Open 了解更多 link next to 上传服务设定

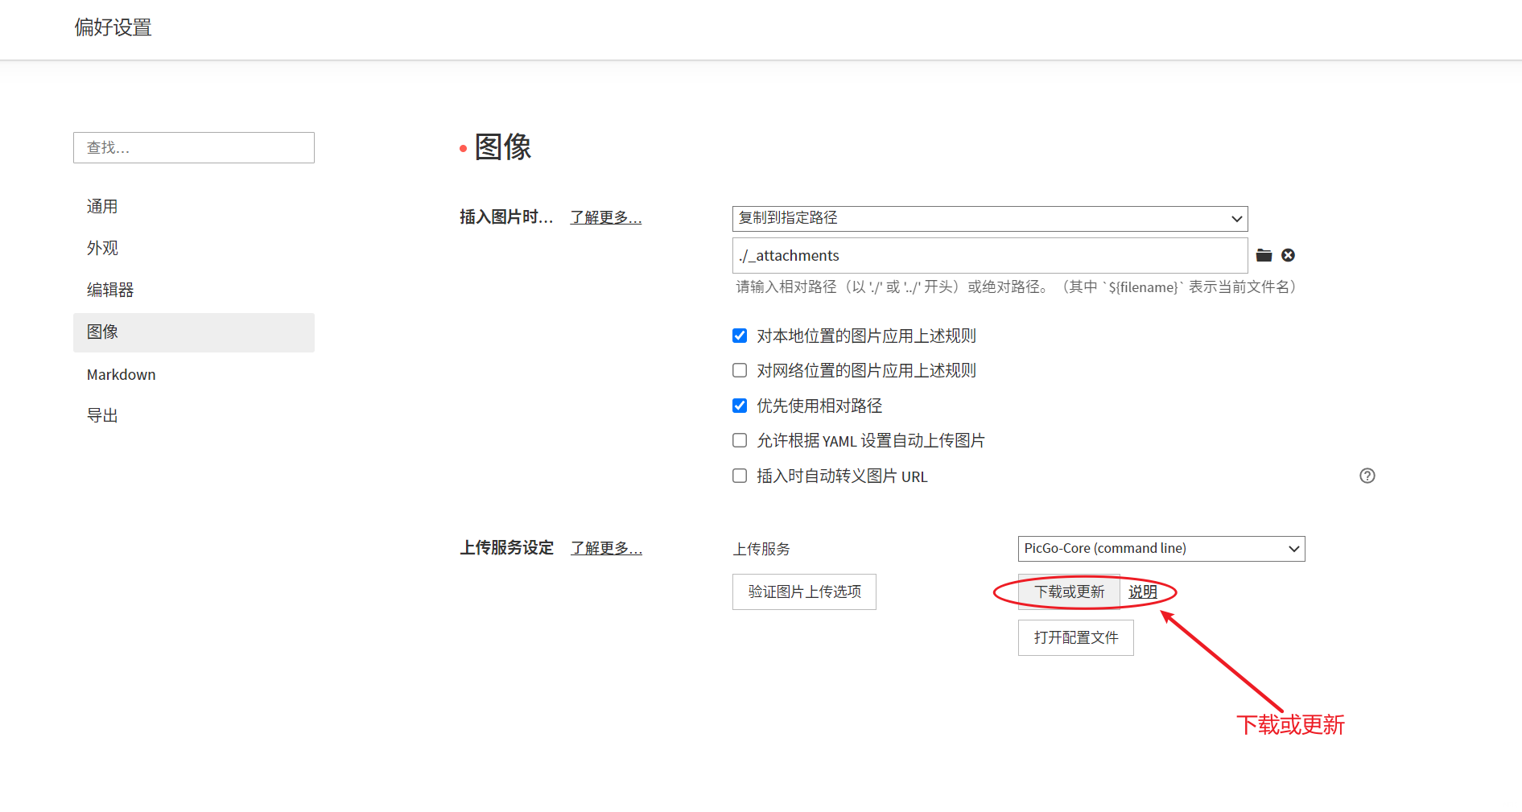pyautogui.click(x=606, y=548)
